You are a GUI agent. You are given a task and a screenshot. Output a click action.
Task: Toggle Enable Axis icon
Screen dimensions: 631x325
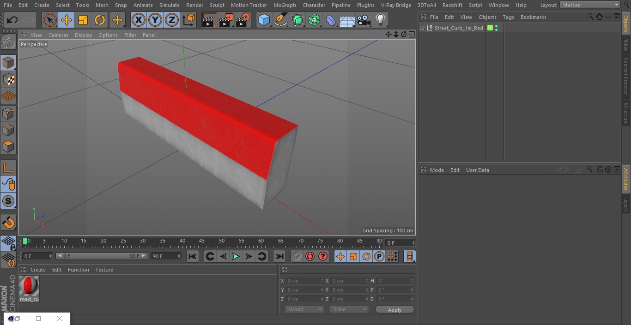(x=8, y=168)
